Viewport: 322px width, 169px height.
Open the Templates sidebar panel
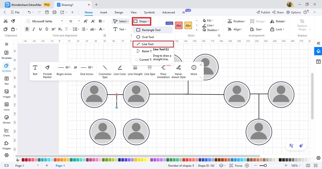(x=7, y=55)
